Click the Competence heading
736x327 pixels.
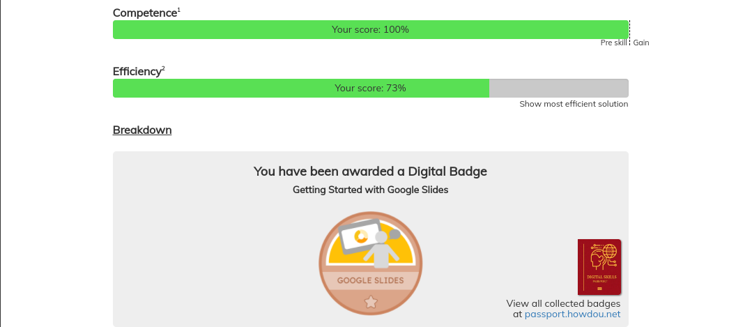point(144,13)
